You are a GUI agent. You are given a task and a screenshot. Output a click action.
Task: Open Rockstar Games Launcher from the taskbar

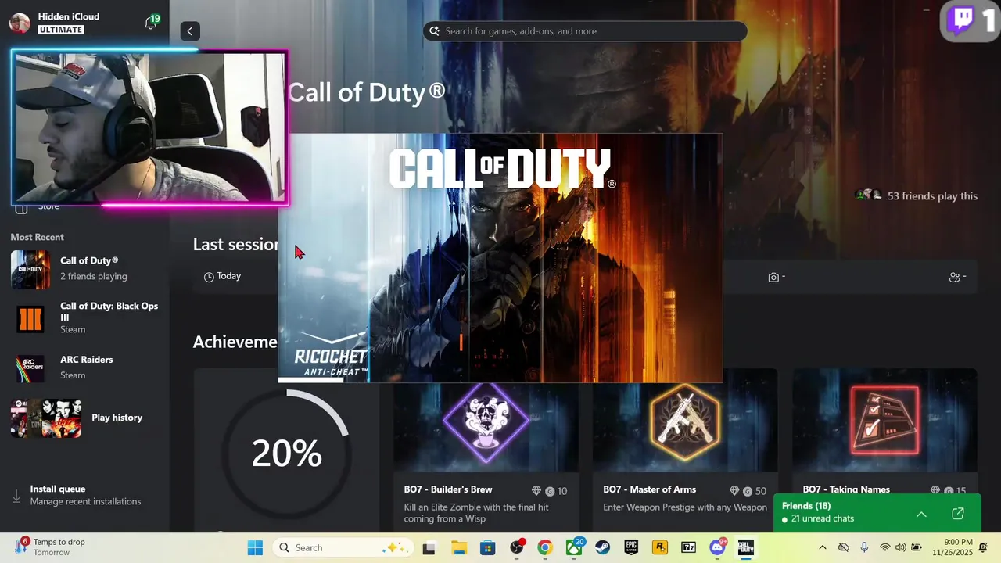click(x=660, y=548)
